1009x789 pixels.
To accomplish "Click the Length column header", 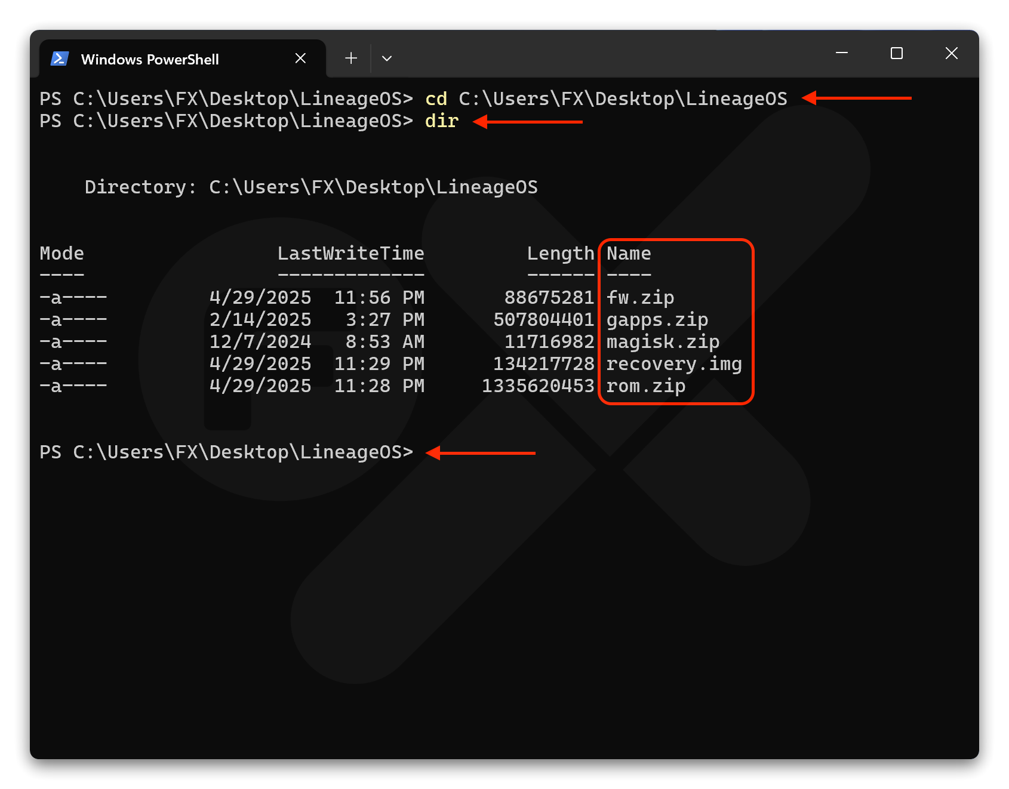I will coord(560,254).
